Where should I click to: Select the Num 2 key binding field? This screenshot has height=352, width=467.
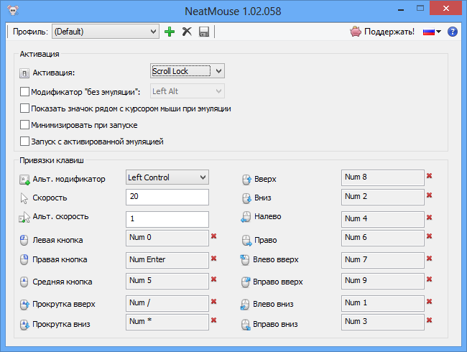click(383, 197)
